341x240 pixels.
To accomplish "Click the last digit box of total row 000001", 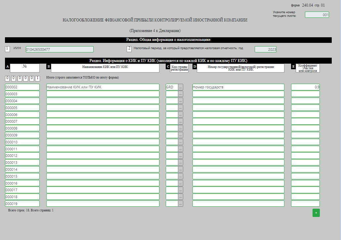I will click(37, 78).
